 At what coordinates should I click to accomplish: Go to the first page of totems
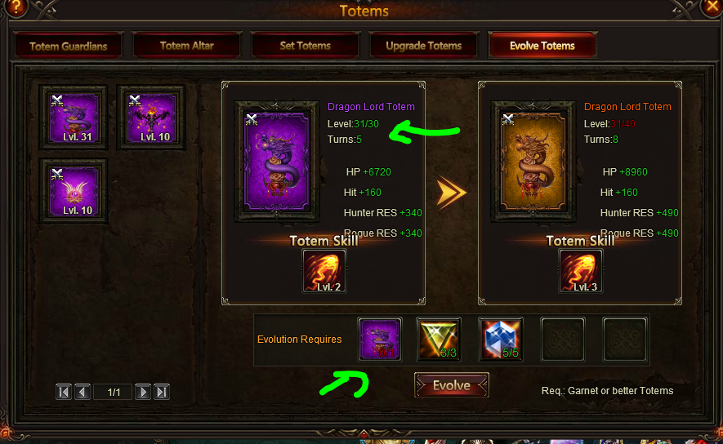(x=64, y=392)
